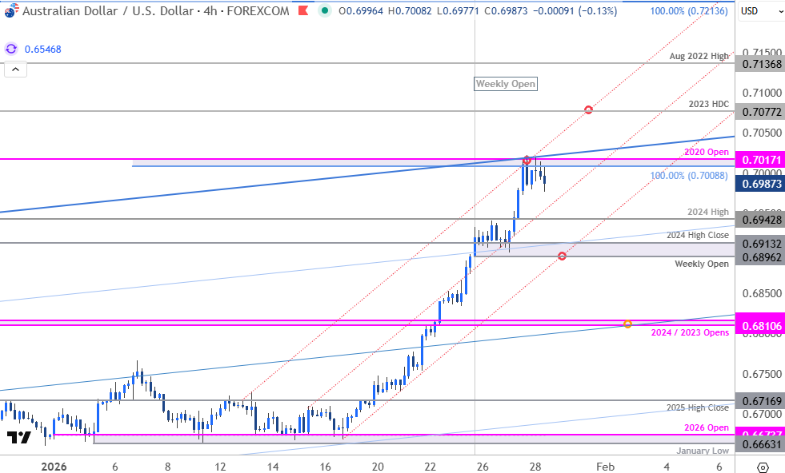Screen dimensions: 785x473
Task: Click the purple indicator icon beside 0.65468
Action: (11, 49)
